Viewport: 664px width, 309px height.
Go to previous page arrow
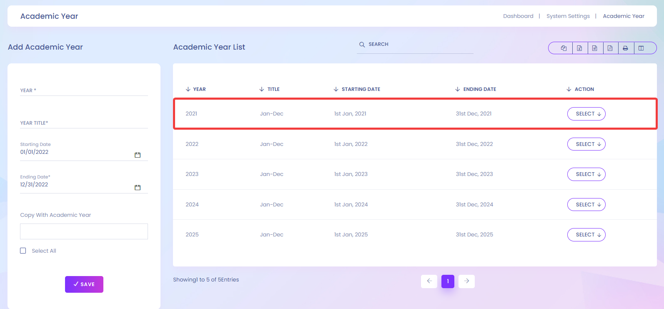429,281
